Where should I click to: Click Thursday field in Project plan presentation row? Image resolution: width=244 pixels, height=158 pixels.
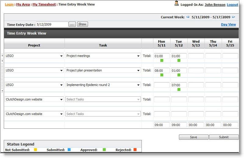coord(213,70)
